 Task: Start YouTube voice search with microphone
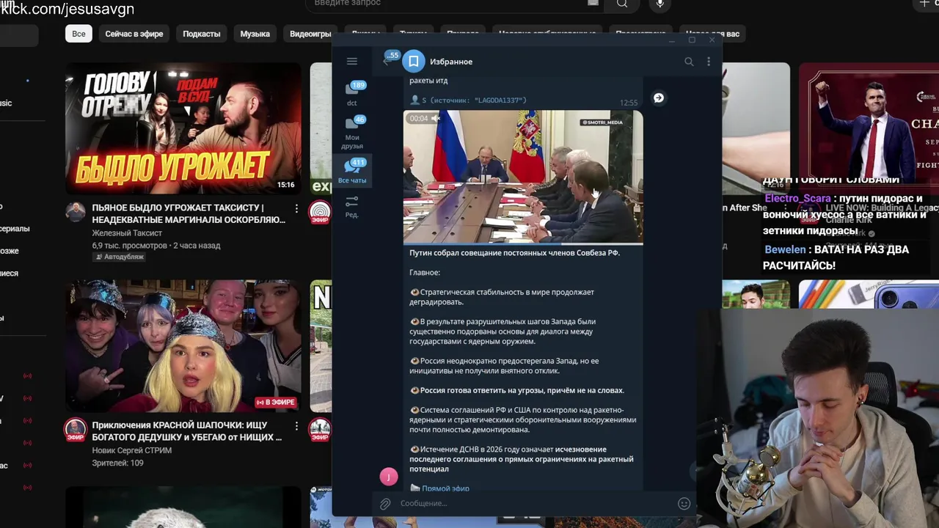coord(660,4)
